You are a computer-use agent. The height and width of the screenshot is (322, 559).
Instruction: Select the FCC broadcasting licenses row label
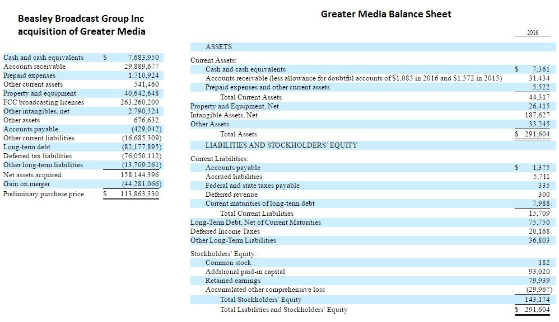(x=44, y=102)
